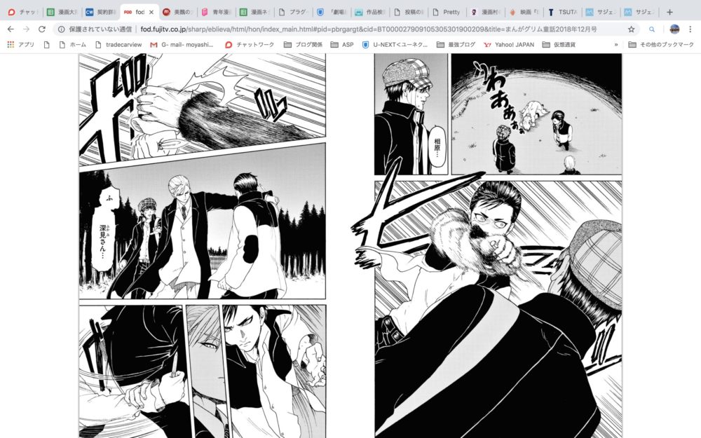Open the unnamed page bookmark icon
701x438 pixels.
(x=46, y=45)
